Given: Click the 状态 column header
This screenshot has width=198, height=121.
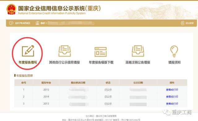Looking at the screenshot, I should (x=108, y=83).
